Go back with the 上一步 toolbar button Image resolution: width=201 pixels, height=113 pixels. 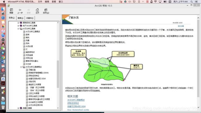coord(20,11)
